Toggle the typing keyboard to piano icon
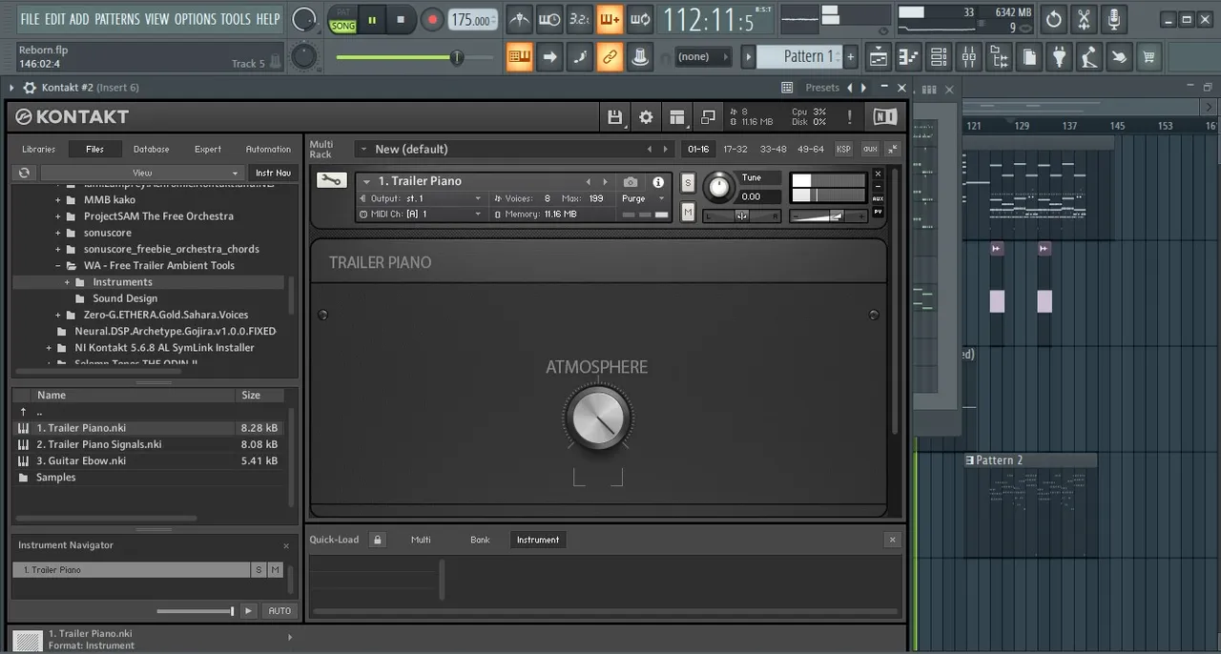Screen dimensions: 1221x654 [520, 57]
